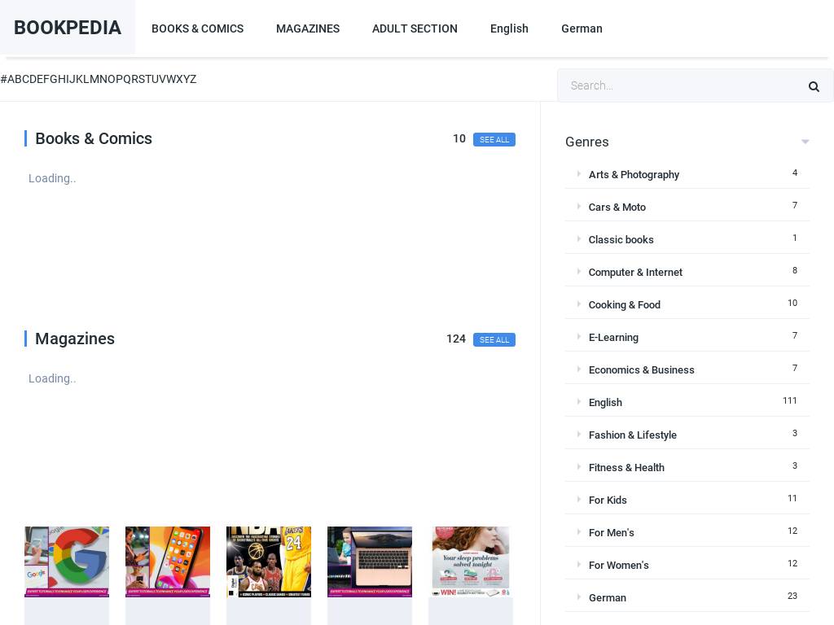834x625 pixels.
Task: Click See All for Books & Comics
Action: pyautogui.click(x=494, y=139)
